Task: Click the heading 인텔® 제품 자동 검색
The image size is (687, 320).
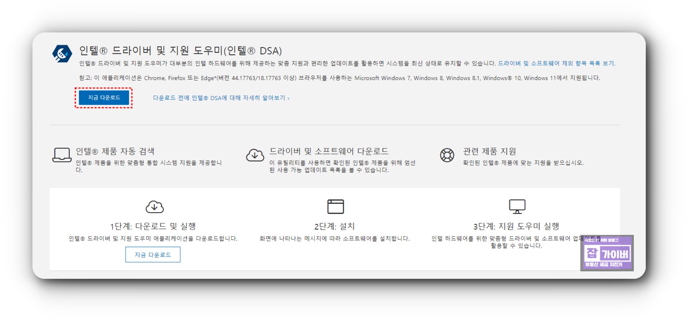Action: pos(115,151)
